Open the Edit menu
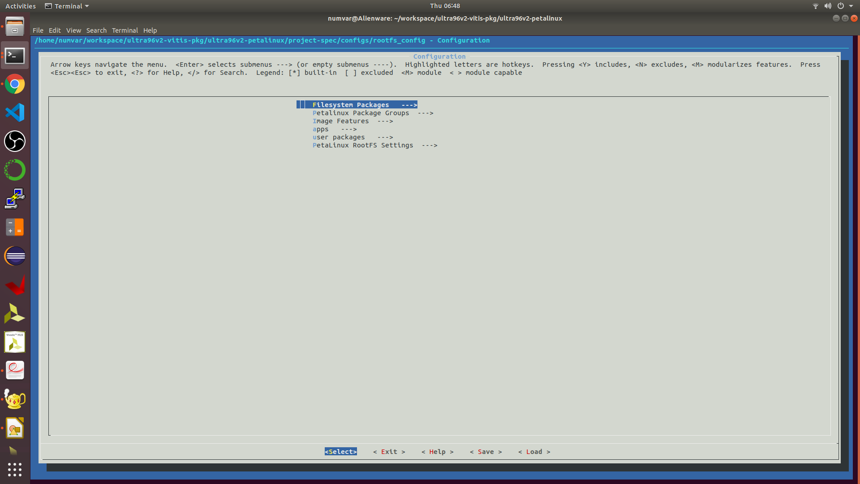Screen dimensions: 860x484 pyautogui.click(x=55, y=30)
